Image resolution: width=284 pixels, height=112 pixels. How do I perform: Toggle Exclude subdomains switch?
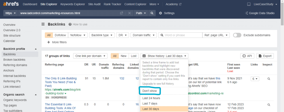click(x=237, y=35)
